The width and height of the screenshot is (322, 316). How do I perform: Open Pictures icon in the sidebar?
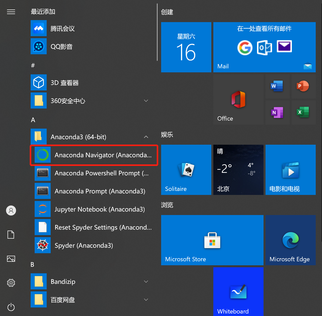[11, 259]
